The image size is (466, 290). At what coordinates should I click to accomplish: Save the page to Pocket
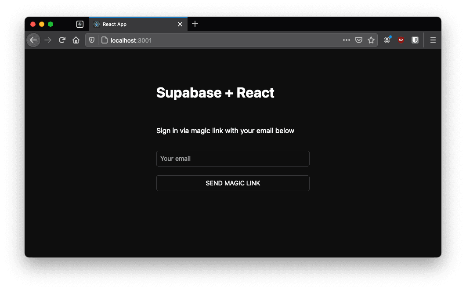[359, 40]
